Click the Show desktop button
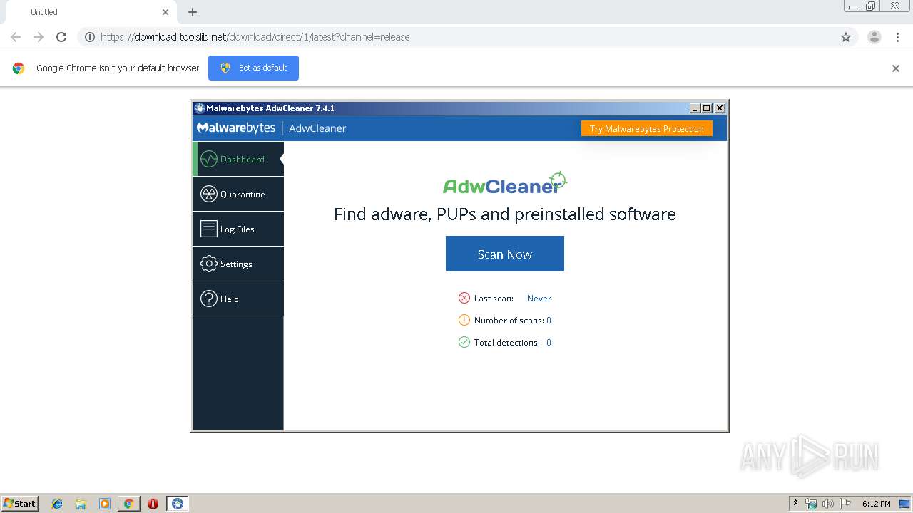Image resolution: width=913 pixels, height=513 pixels. point(905,504)
